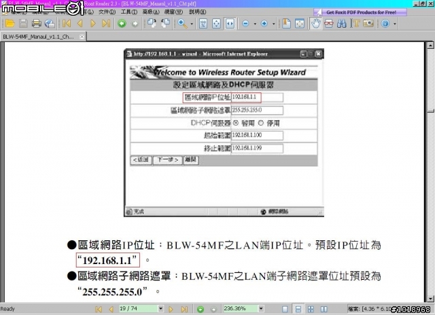Select the magnifier Zoom tool

(x=182, y=24)
